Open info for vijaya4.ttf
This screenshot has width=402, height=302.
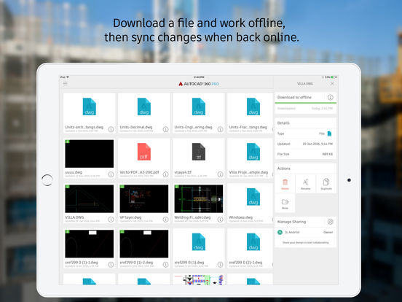(220, 174)
